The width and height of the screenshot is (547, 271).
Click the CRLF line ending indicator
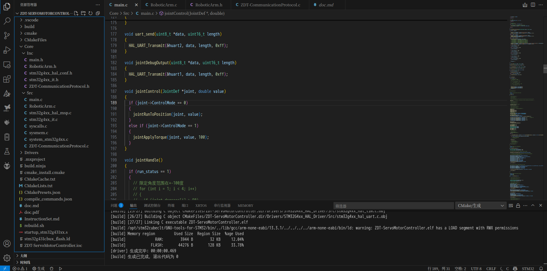coord(491,269)
